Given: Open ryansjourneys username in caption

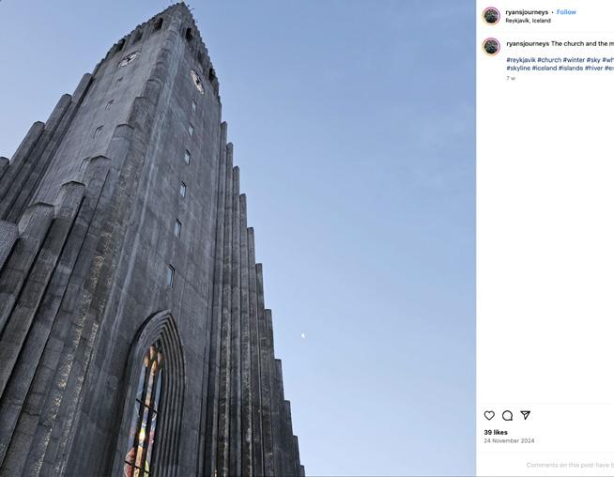Looking at the screenshot, I should click(528, 43).
